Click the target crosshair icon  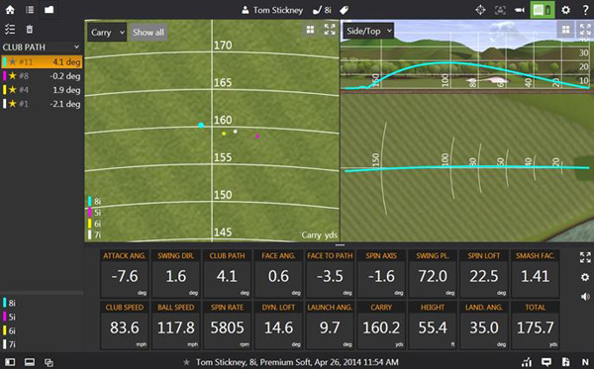click(480, 10)
